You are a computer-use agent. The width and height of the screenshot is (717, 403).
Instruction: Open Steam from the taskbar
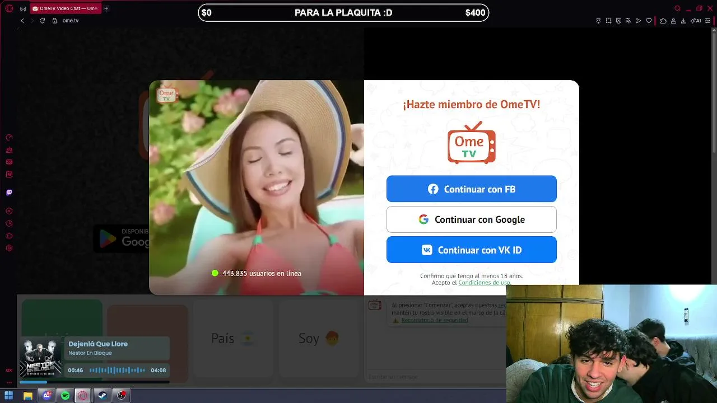click(x=102, y=396)
